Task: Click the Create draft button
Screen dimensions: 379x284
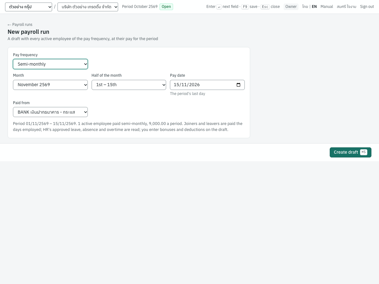Action: click(x=351, y=152)
